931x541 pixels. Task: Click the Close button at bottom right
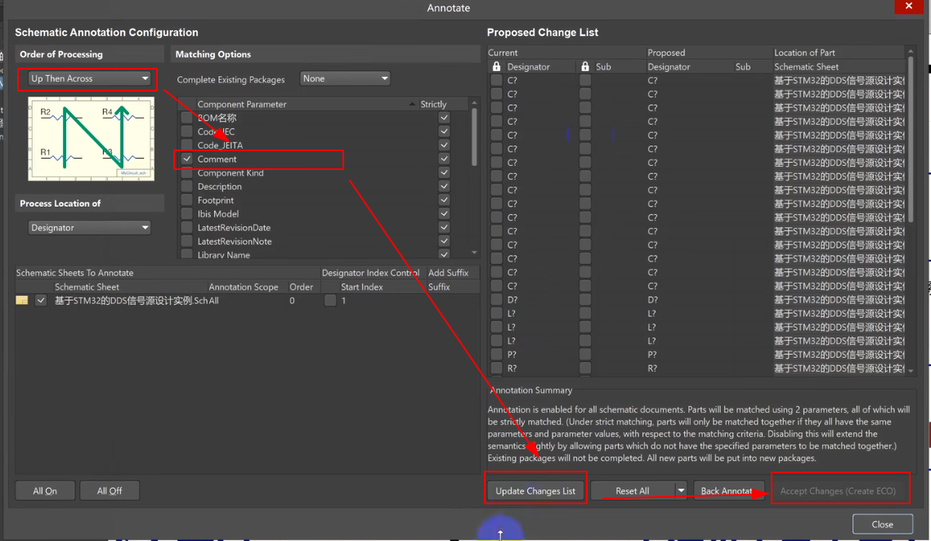click(x=882, y=525)
